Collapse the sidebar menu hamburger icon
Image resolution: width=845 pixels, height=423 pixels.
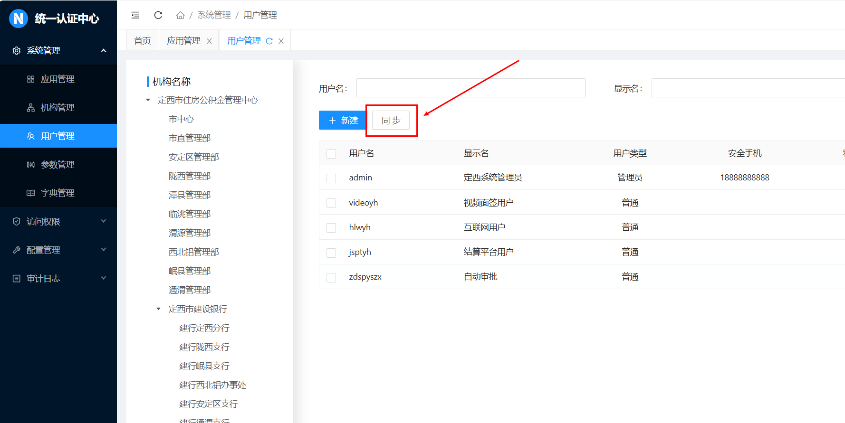tap(135, 15)
